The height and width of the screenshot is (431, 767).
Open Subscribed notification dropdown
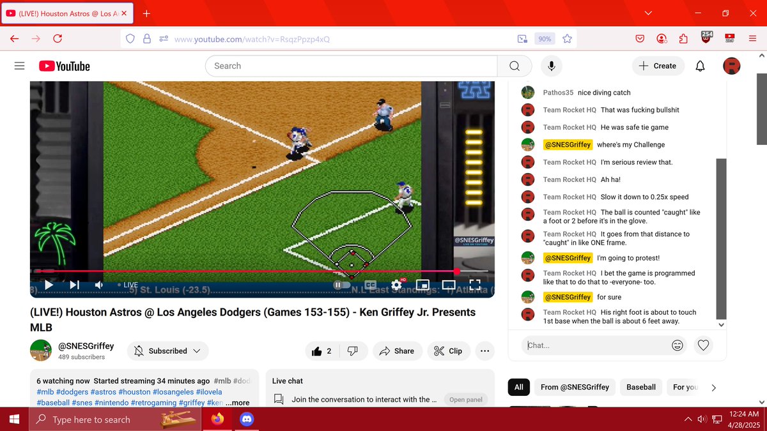pyautogui.click(x=167, y=351)
